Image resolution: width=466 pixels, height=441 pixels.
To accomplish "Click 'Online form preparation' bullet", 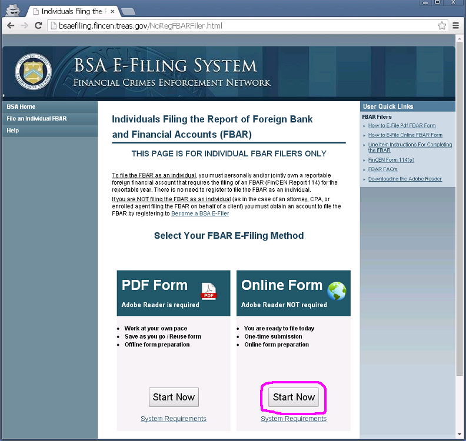I will click(277, 345).
